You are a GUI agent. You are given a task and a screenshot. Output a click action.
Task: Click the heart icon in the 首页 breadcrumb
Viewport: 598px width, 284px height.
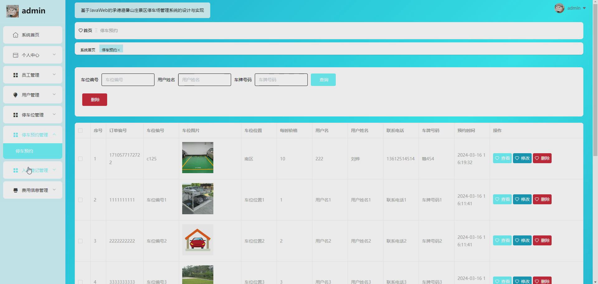(81, 31)
